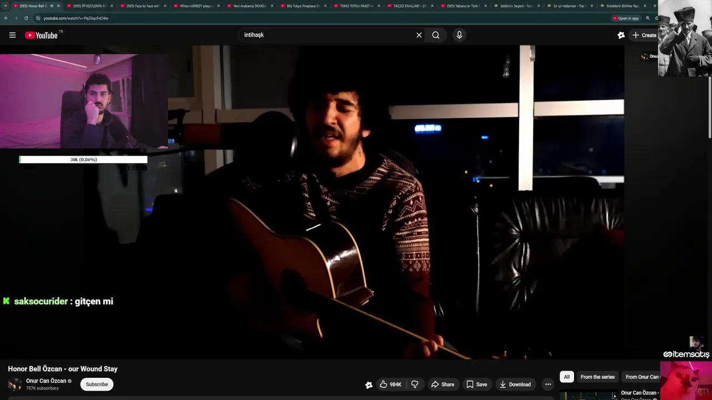Close the When m0NESY plays tab
The width and height of the screenshot is (712, 400).
219,6
